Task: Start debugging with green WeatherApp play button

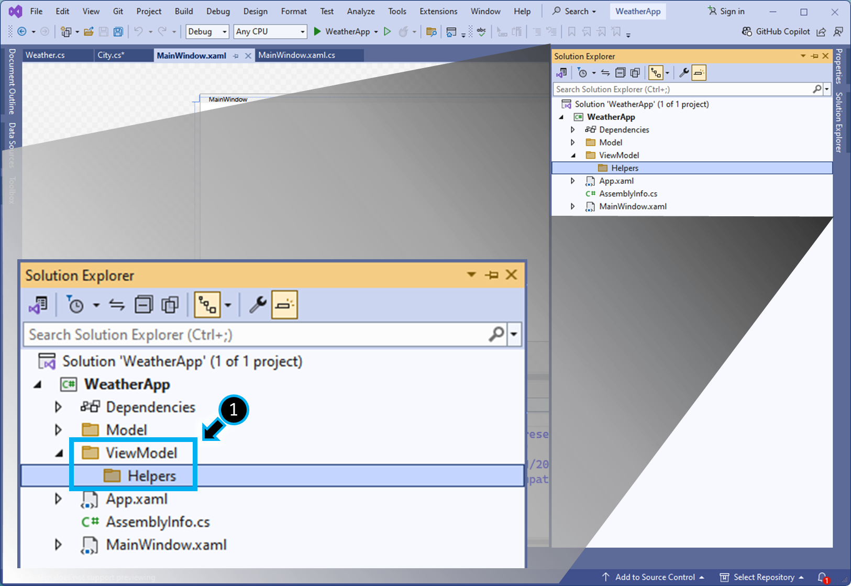Action: (341, 31)
